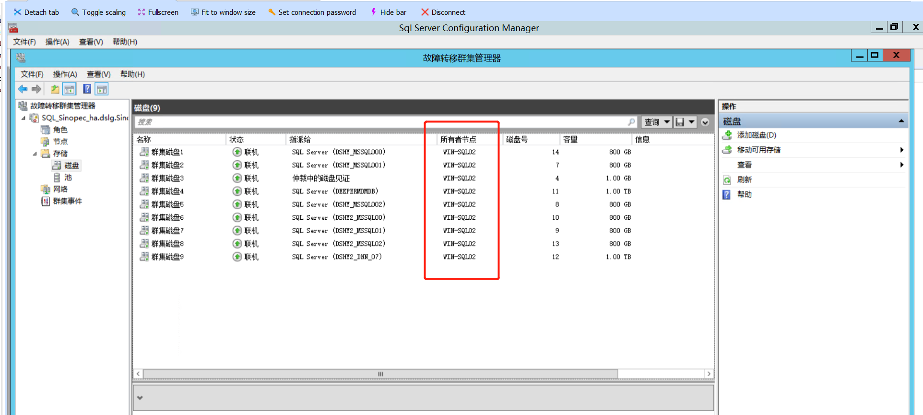Viewport: 923px width, 415px height.
Task: Click the 节点 nodes icon in the tree
Action: pos(46,142)
